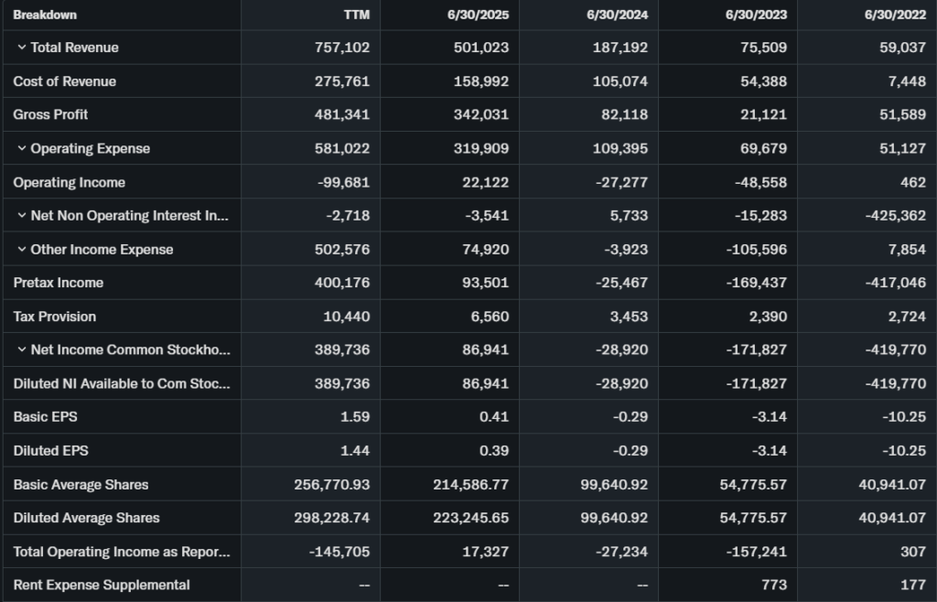Expand the Total Revenue row chevron

[x=22, y=48]
